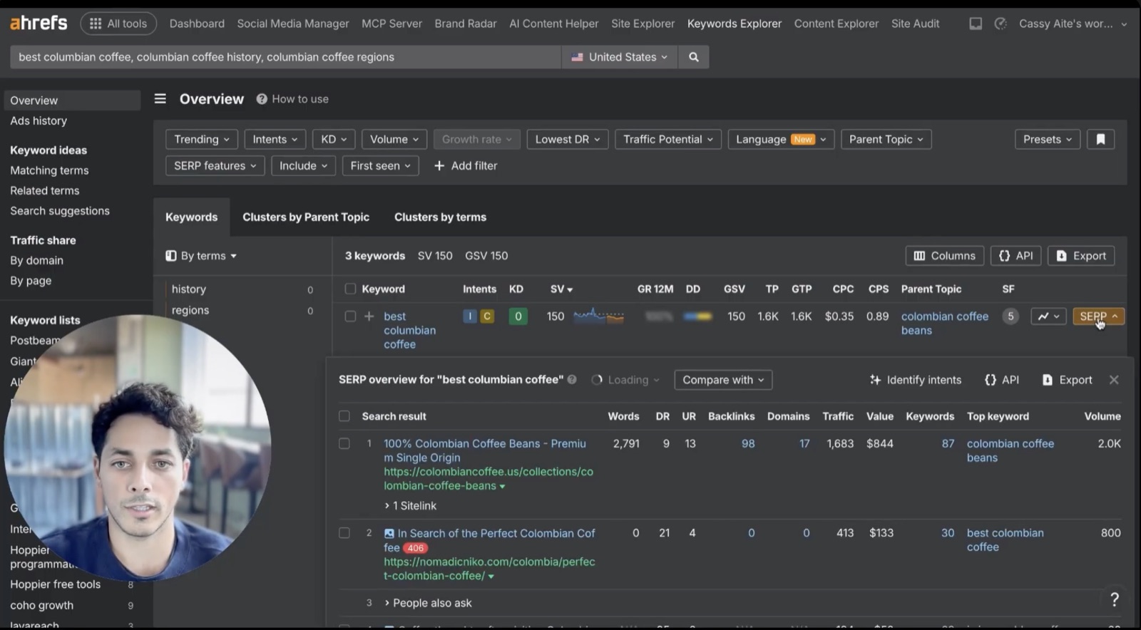Click the help question mark bubble
Screen dimensions: 1141x630
1115,599
